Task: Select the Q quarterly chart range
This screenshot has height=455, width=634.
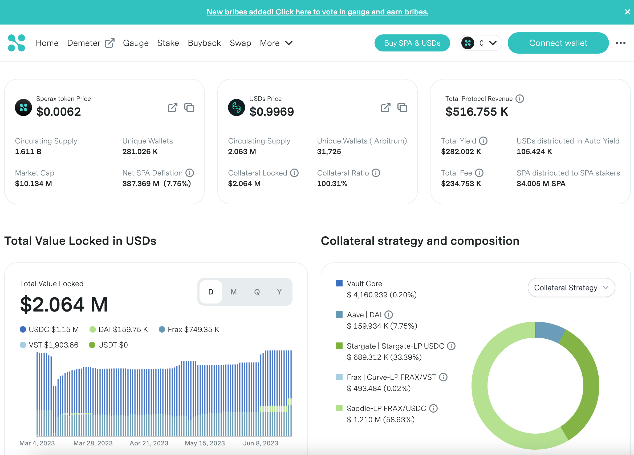Action: tap(257, 292)
